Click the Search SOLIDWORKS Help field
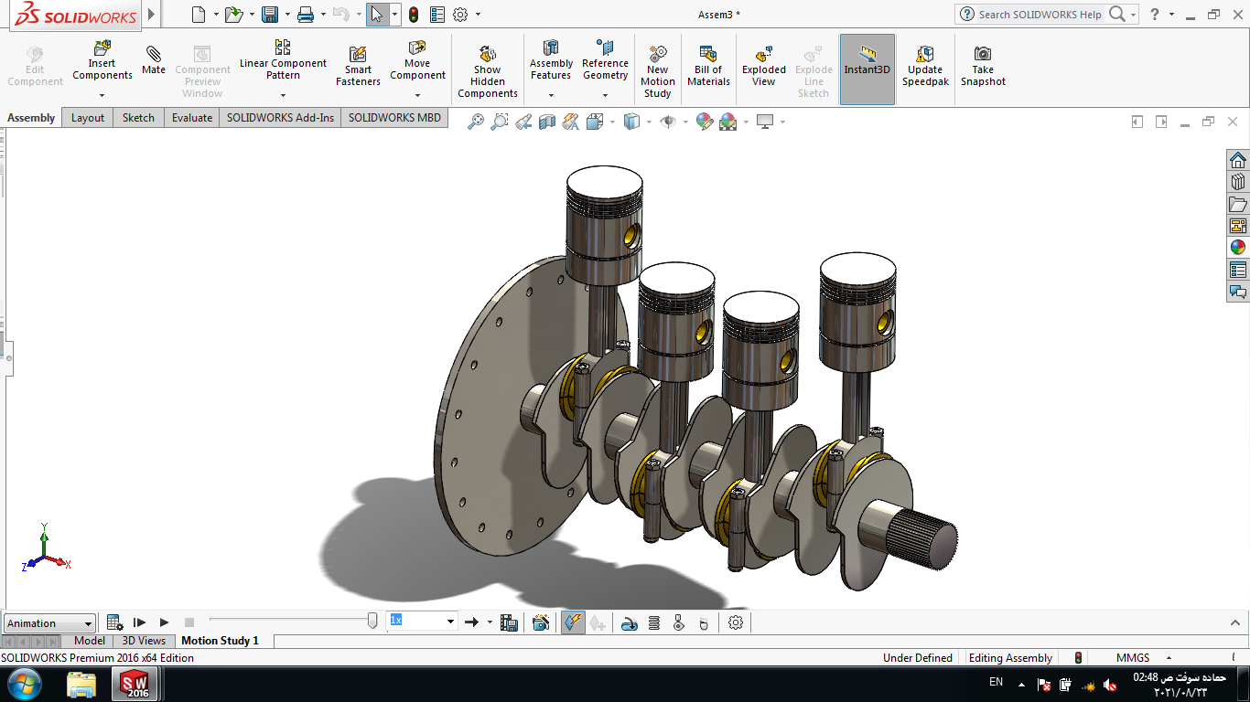 (x=1040, y=15)
